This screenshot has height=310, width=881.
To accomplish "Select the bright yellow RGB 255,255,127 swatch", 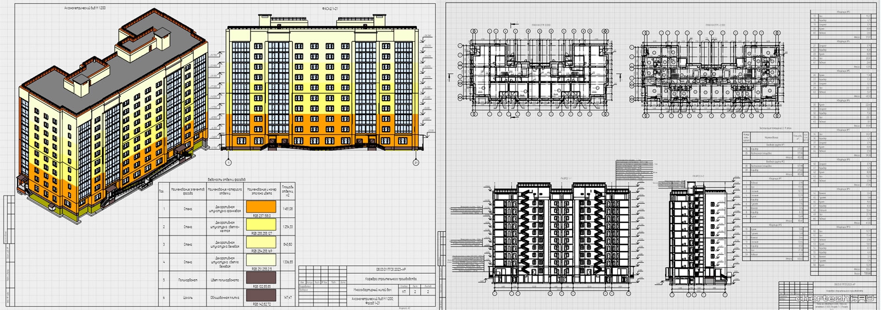I will [262, 225].
